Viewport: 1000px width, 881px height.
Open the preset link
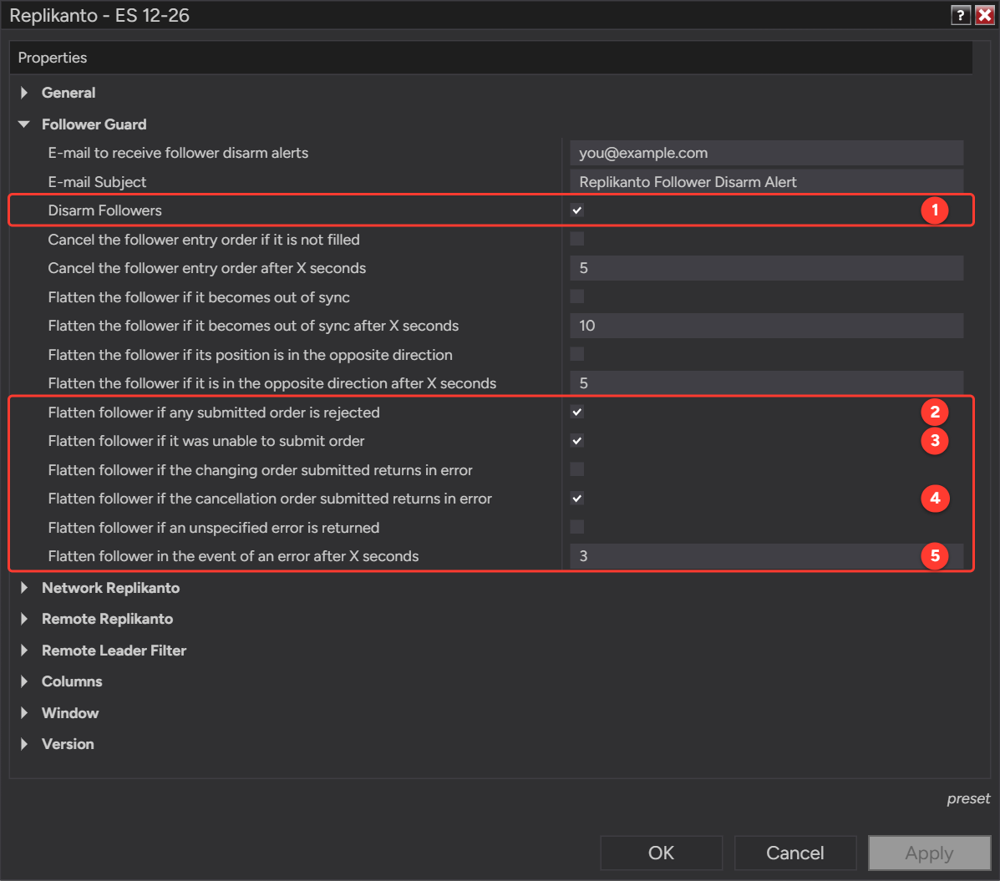tap(968, 799)
